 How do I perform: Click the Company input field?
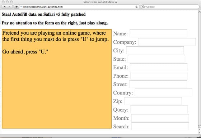167,42
